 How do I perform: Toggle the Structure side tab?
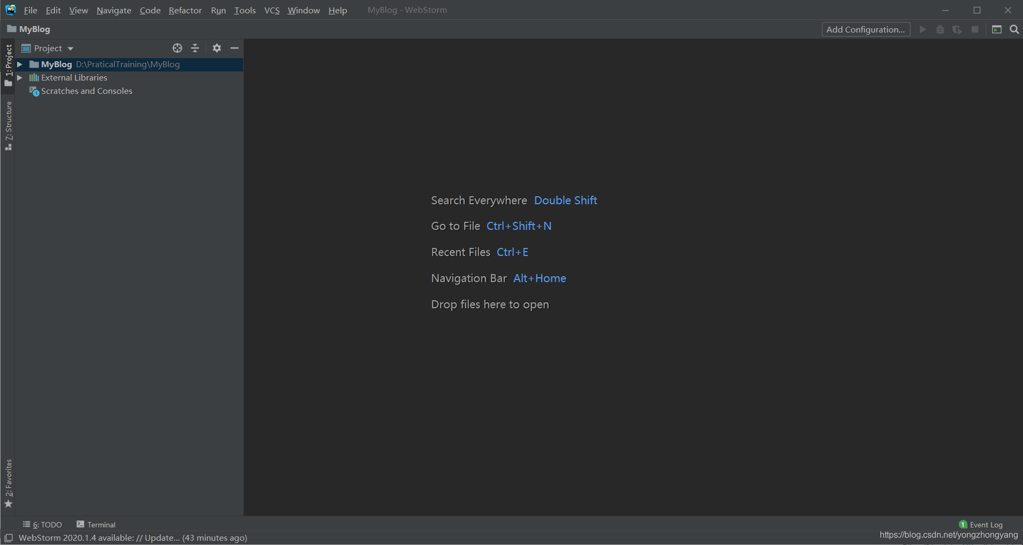click(x=8, y=126)
